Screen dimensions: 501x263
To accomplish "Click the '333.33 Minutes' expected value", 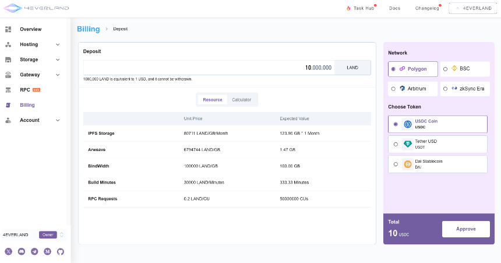I will pos(294,183).
